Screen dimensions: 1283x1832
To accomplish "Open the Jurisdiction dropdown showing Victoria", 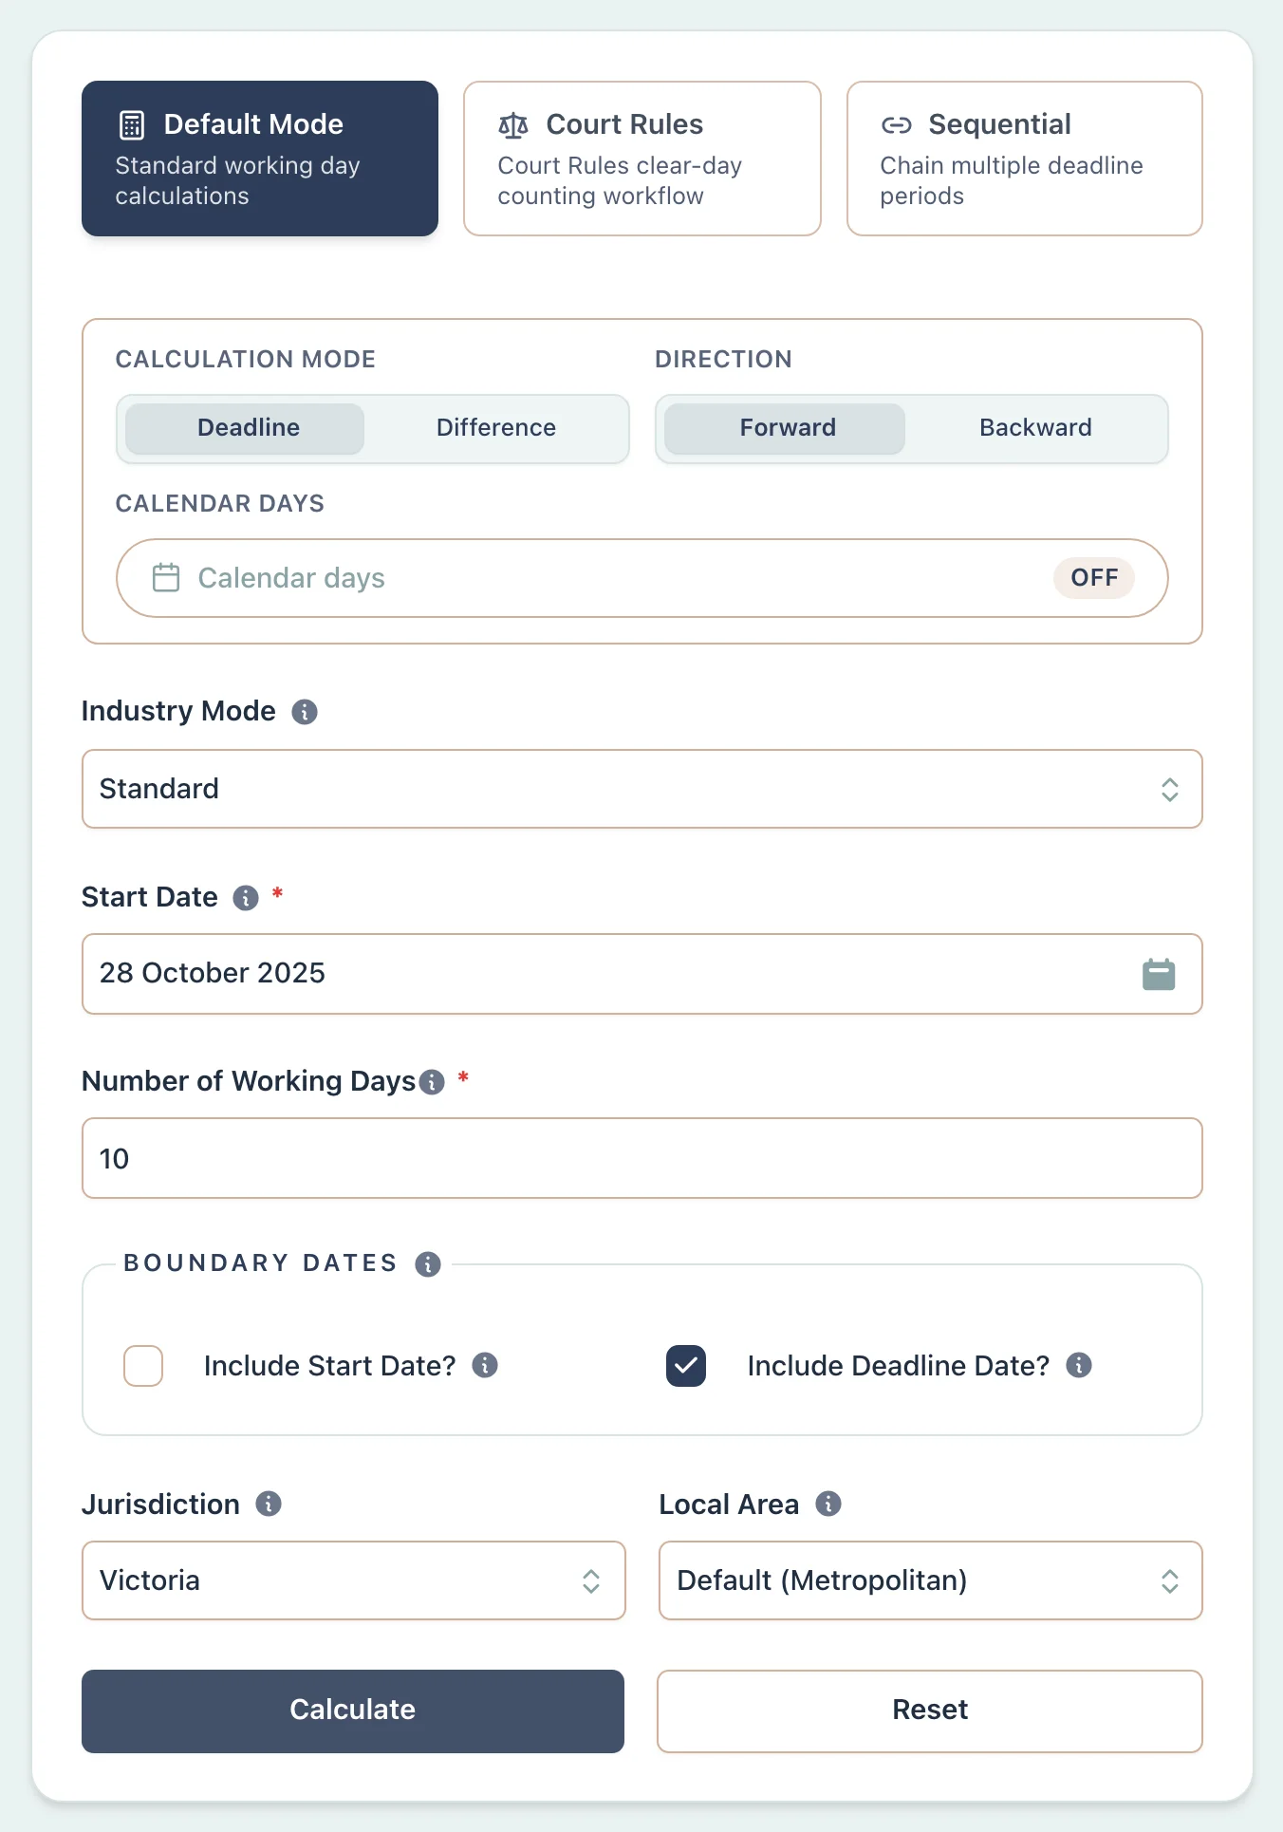I will (x=353, y=1580).
